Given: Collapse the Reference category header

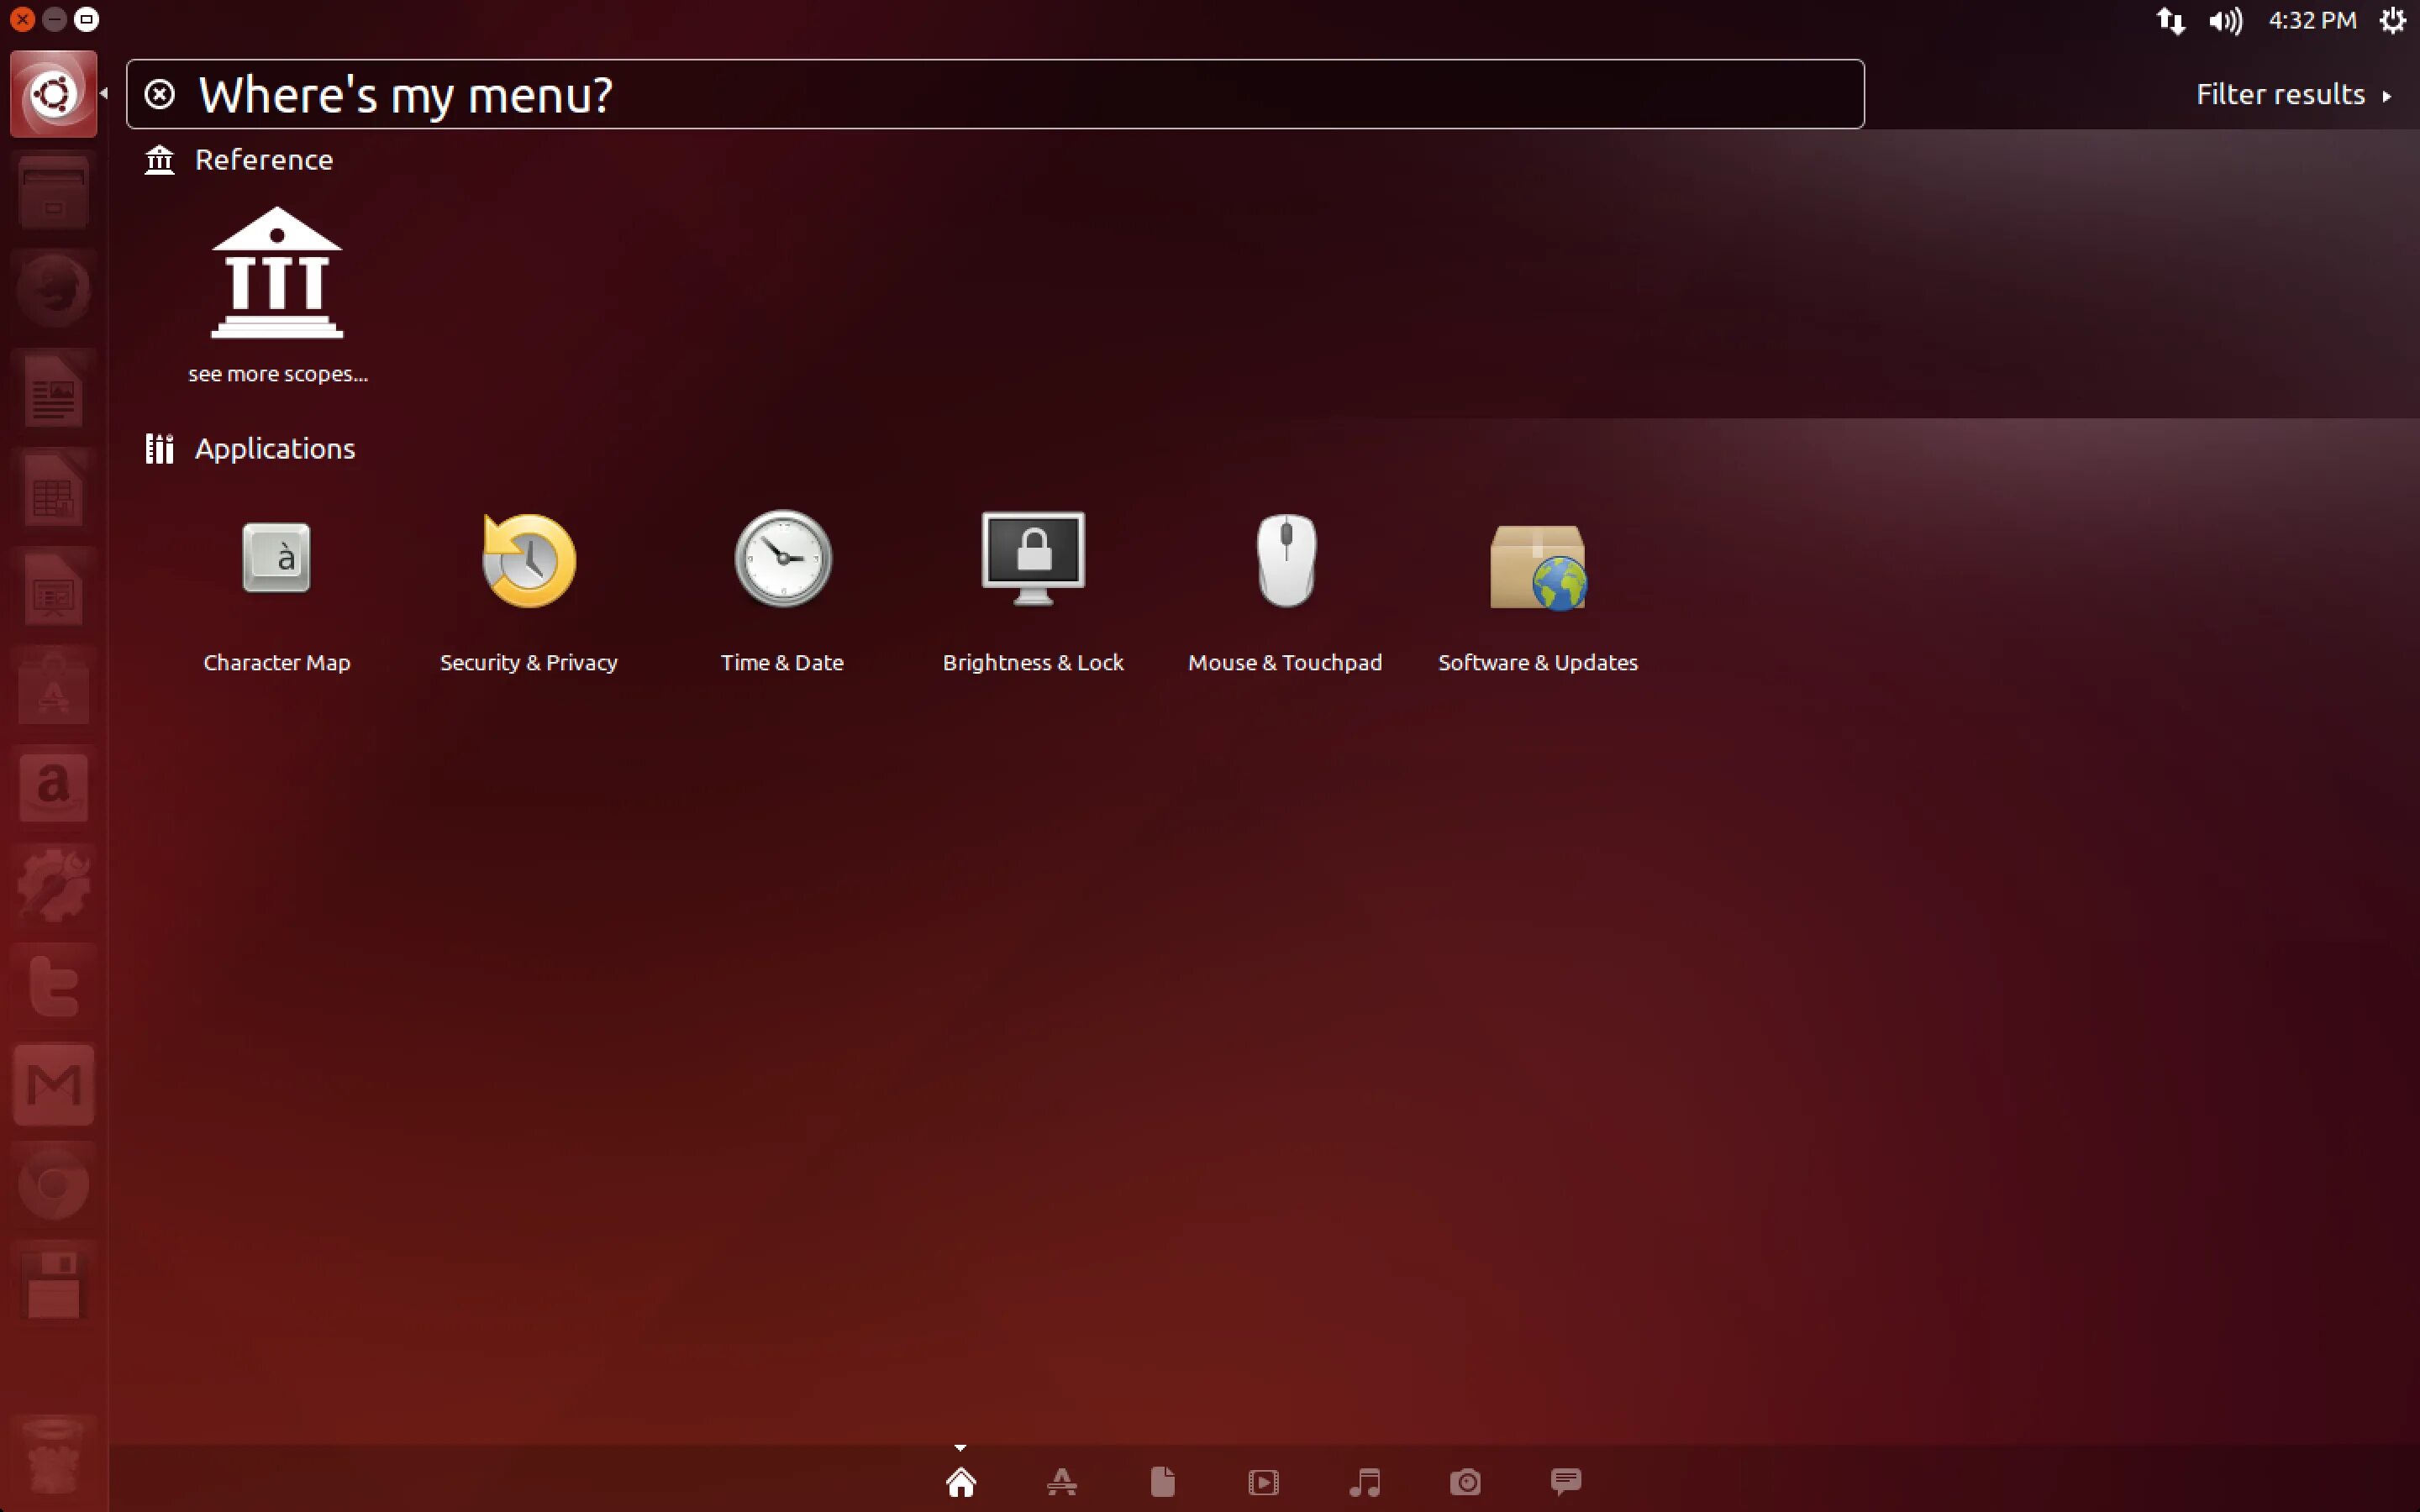Looking at the screenshot, I should (x=263, y=160).
